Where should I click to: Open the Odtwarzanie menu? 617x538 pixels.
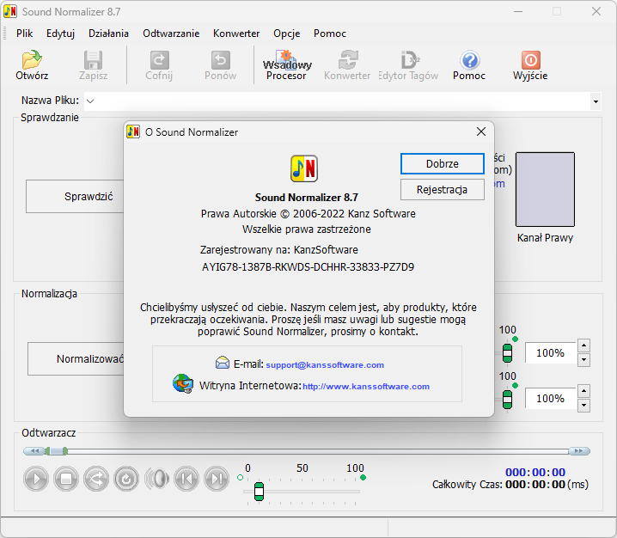click(x=171, y=34)
